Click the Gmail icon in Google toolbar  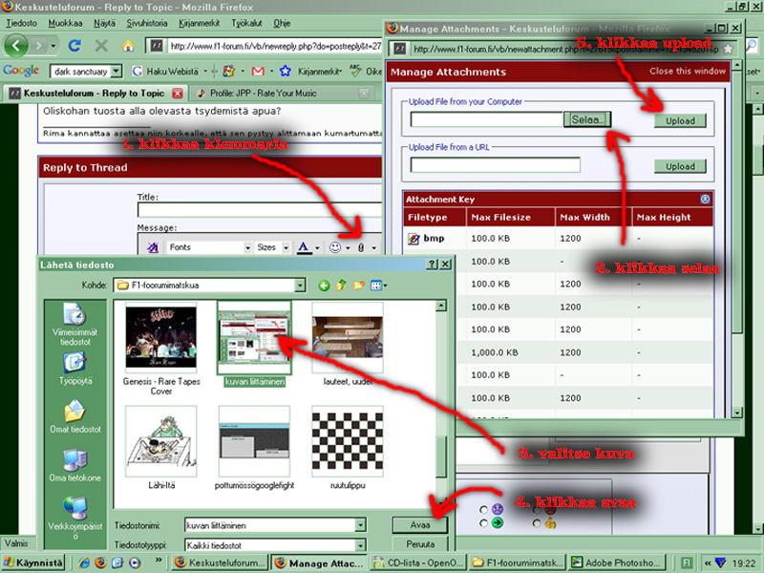click(258, 71)
